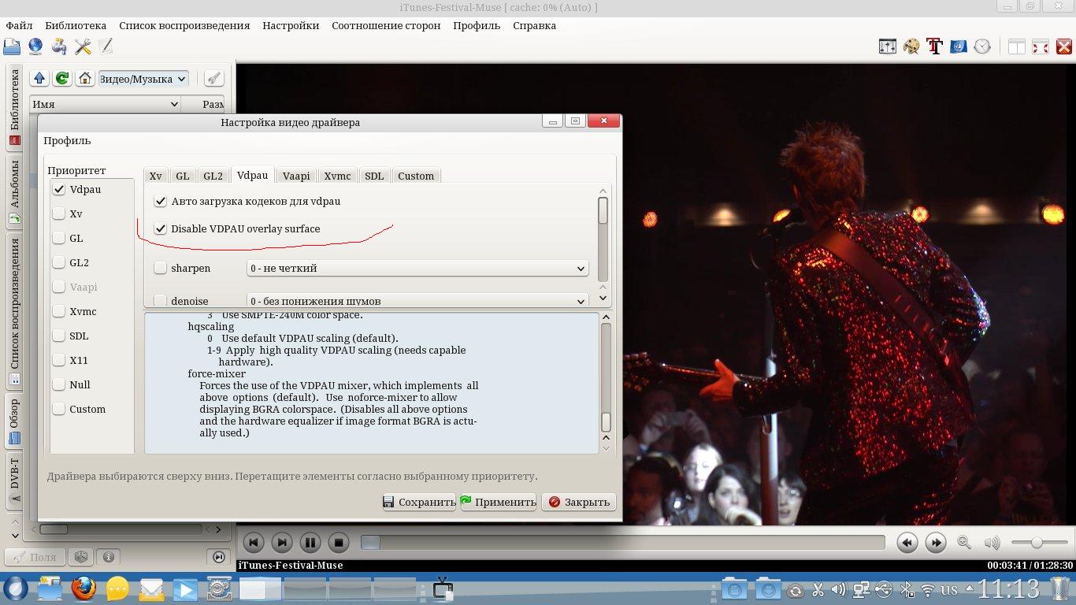The height and width of the screenshot is (605, 1076).
Task: Skip to the previous track
Action: click(254, 542)
